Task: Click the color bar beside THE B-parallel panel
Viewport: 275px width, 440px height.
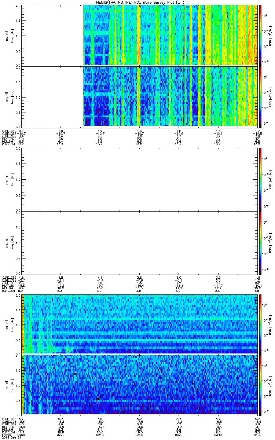Action: pyautogui.click(x=261, y=385)
